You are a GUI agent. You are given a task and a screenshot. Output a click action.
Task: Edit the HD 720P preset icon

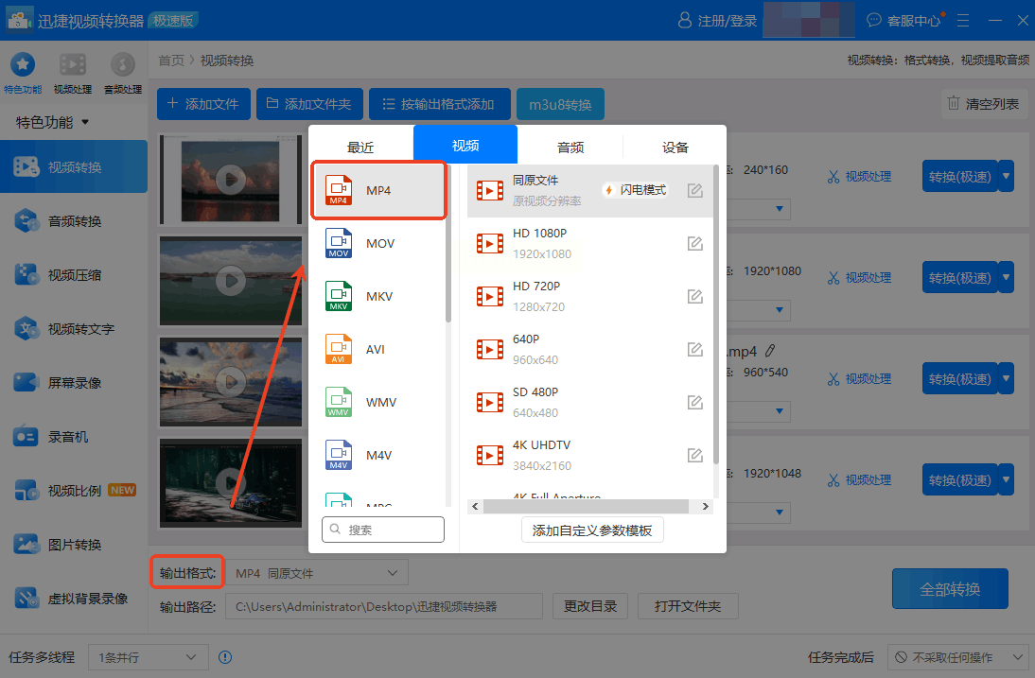click(x=694, y=296)
